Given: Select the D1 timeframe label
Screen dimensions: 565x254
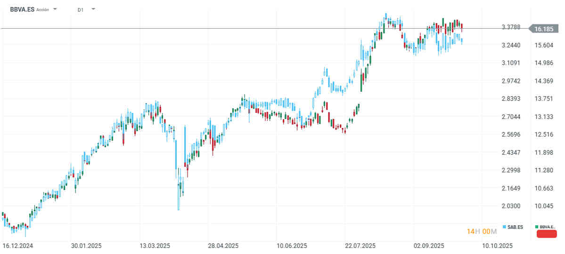Looking at the screenshot, I should pos(81,9).
